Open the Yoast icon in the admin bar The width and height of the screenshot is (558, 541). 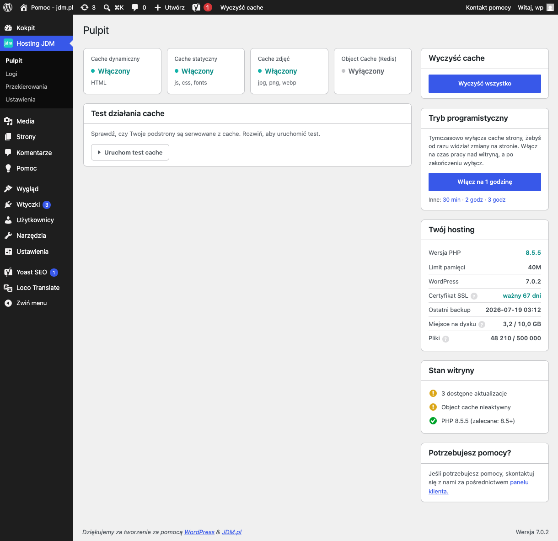point(196,7)
